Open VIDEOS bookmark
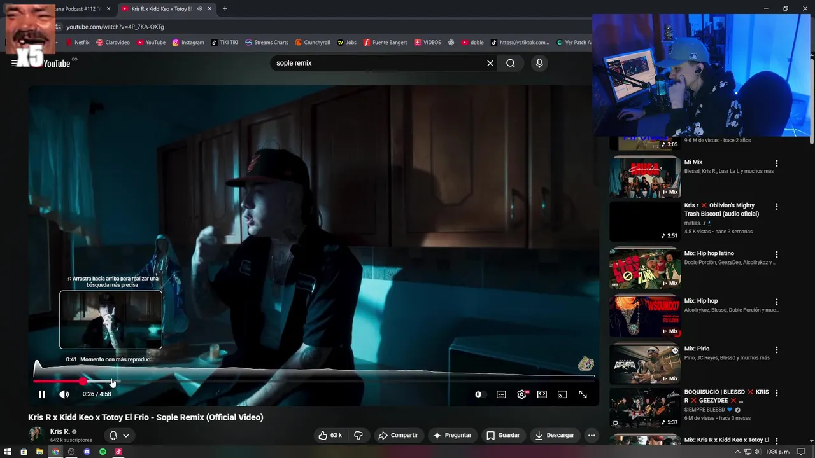 point(427,43)
